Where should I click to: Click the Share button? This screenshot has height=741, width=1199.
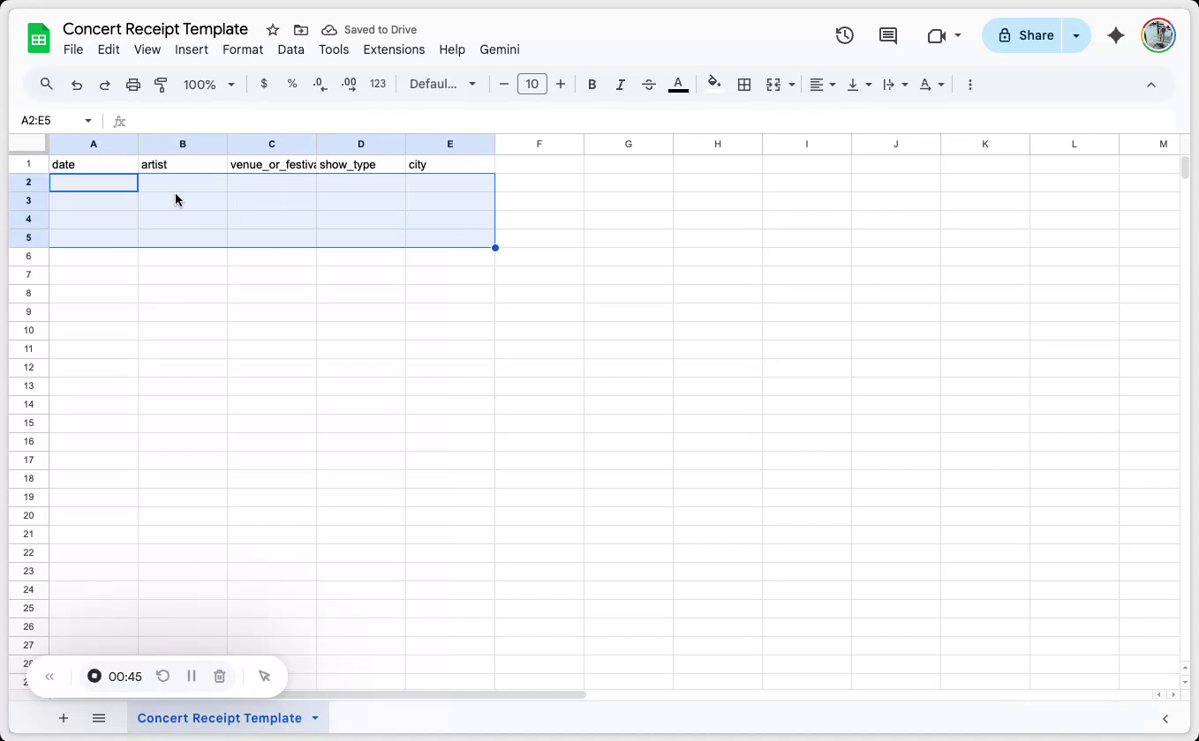[1022, 35]
